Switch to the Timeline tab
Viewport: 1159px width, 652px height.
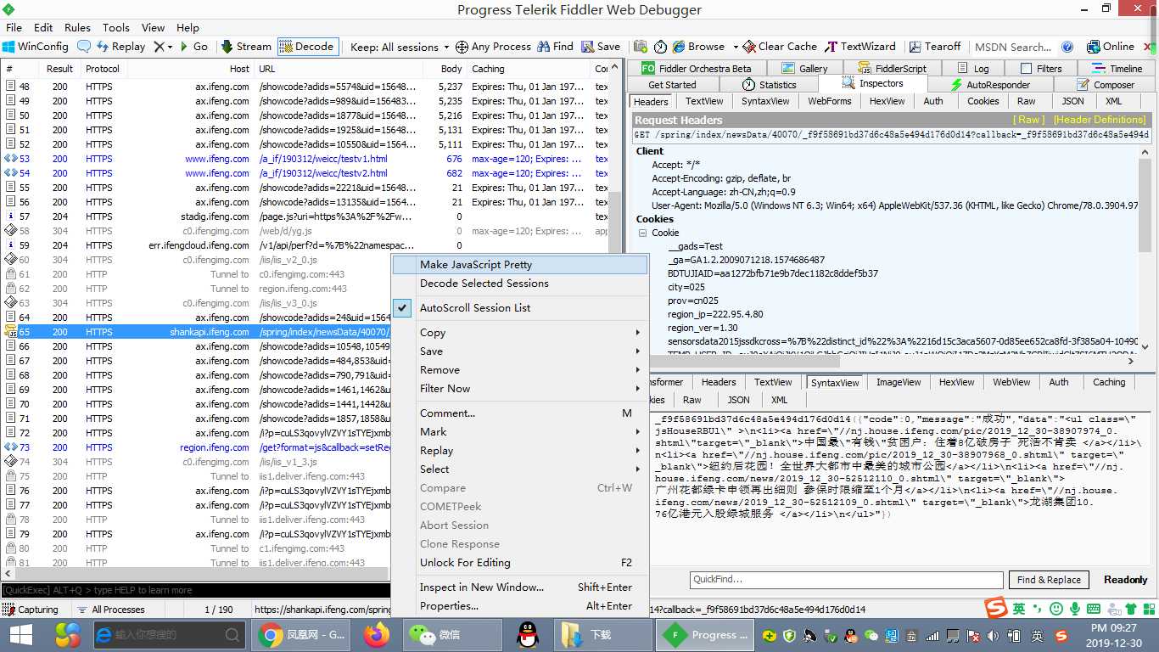coord(1117,68)
